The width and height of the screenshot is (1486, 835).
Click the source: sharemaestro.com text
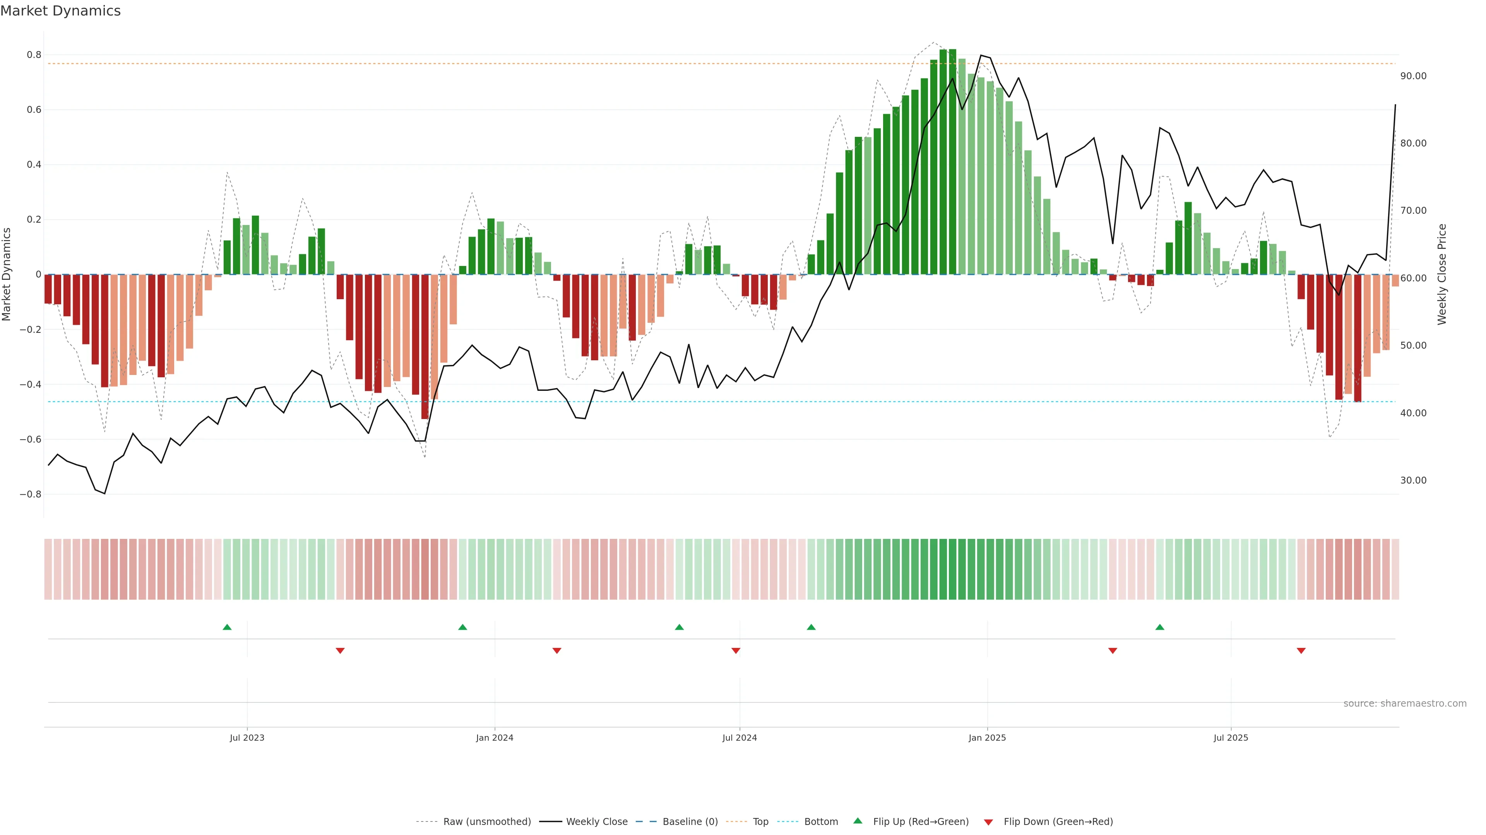1405,704
